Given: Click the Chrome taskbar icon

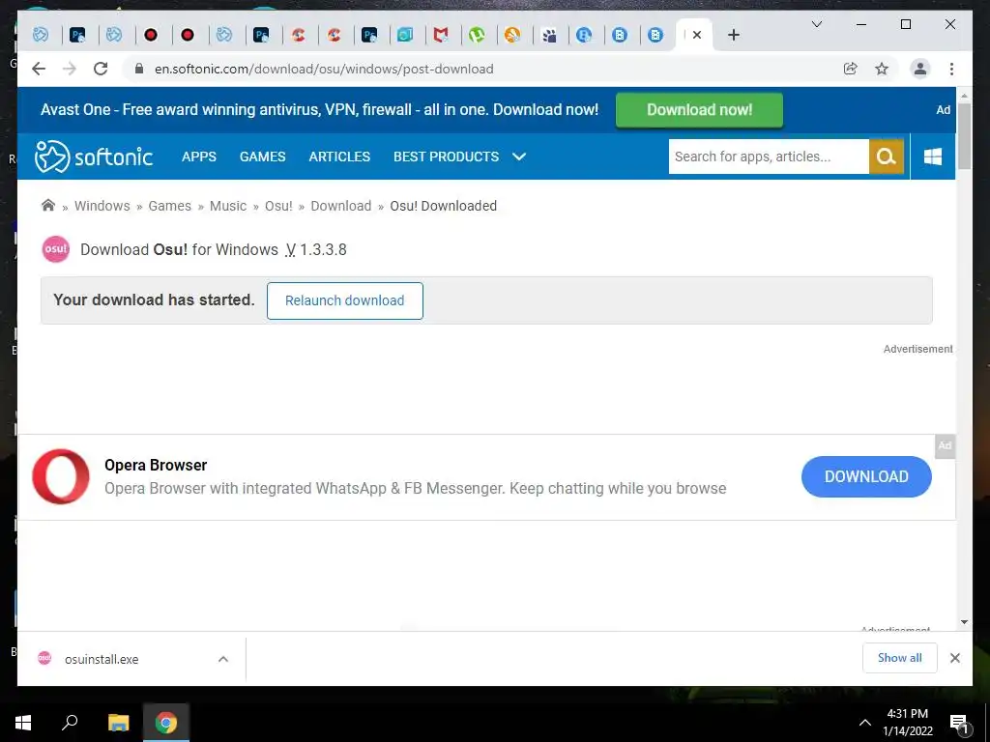Looking at the screenshot, I should [166, 723].
